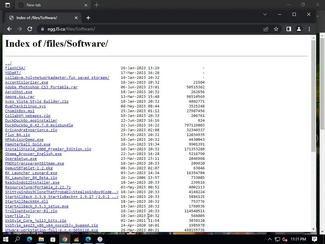Download OperaSetup.exe
Viewport: 325px width, 244px height.
point(21,159)
